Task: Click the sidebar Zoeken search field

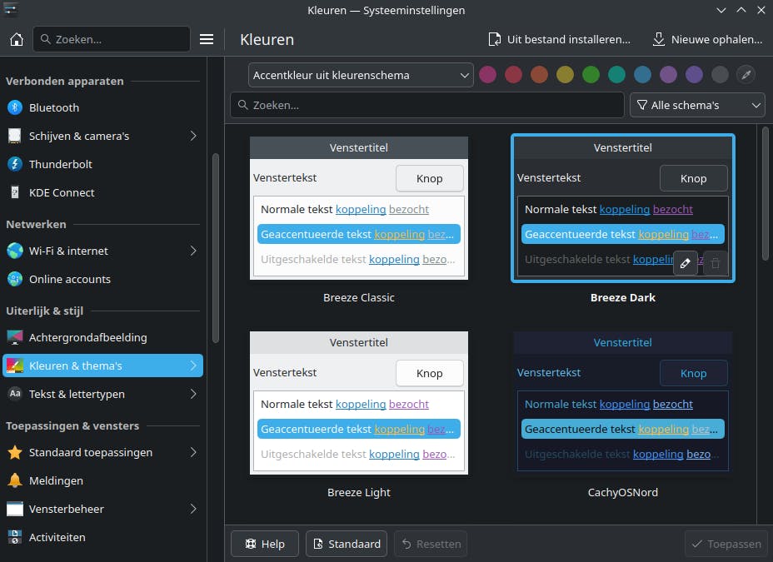Action: pyautogui.click(x=112, y=39)
